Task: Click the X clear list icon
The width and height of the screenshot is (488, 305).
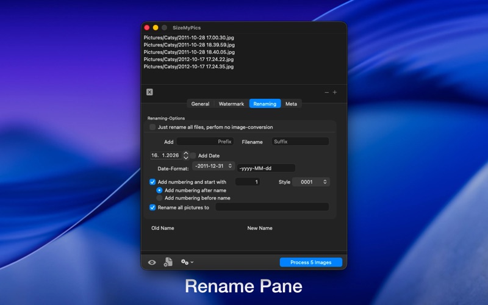Action: pyautogui.click(x=149, y=92)
